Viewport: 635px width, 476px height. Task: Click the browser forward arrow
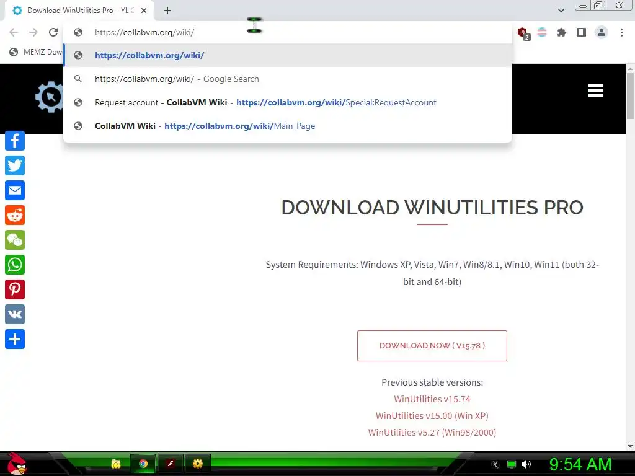(x=33, y=32)
